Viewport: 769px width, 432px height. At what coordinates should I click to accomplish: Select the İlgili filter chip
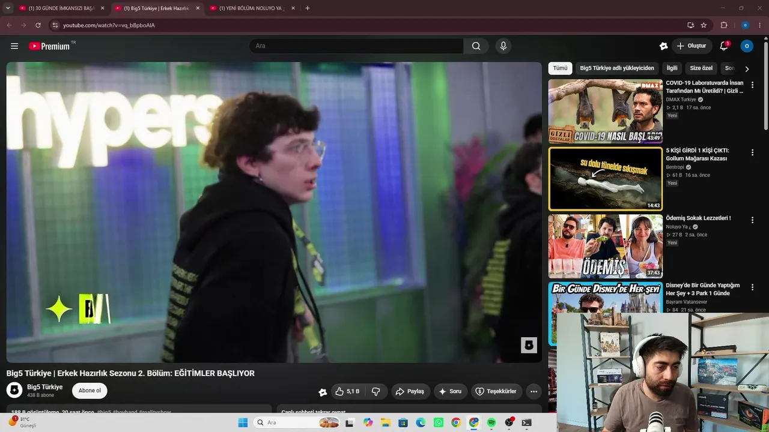(x=672, y=68)
